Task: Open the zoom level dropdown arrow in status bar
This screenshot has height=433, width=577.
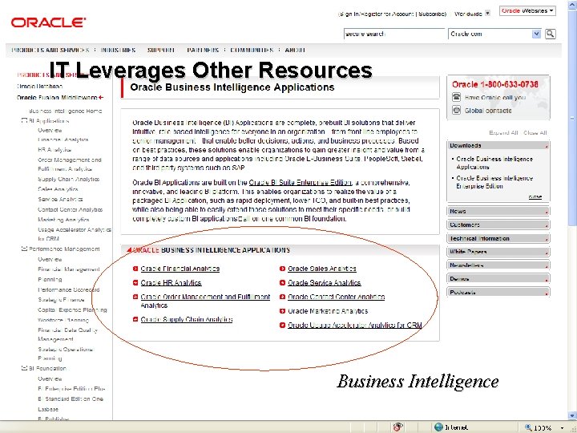Action: point(562,428)
